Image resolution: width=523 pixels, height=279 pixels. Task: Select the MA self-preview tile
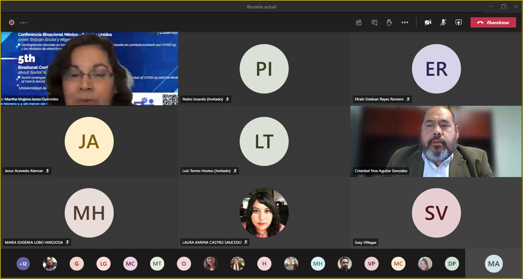pos(494,264)
